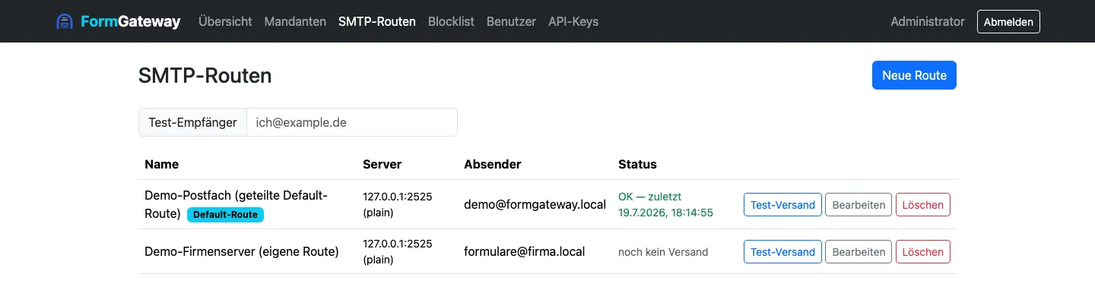Select the Demo-Firmenserver (eigene Route) name

[x=242, y=251]
